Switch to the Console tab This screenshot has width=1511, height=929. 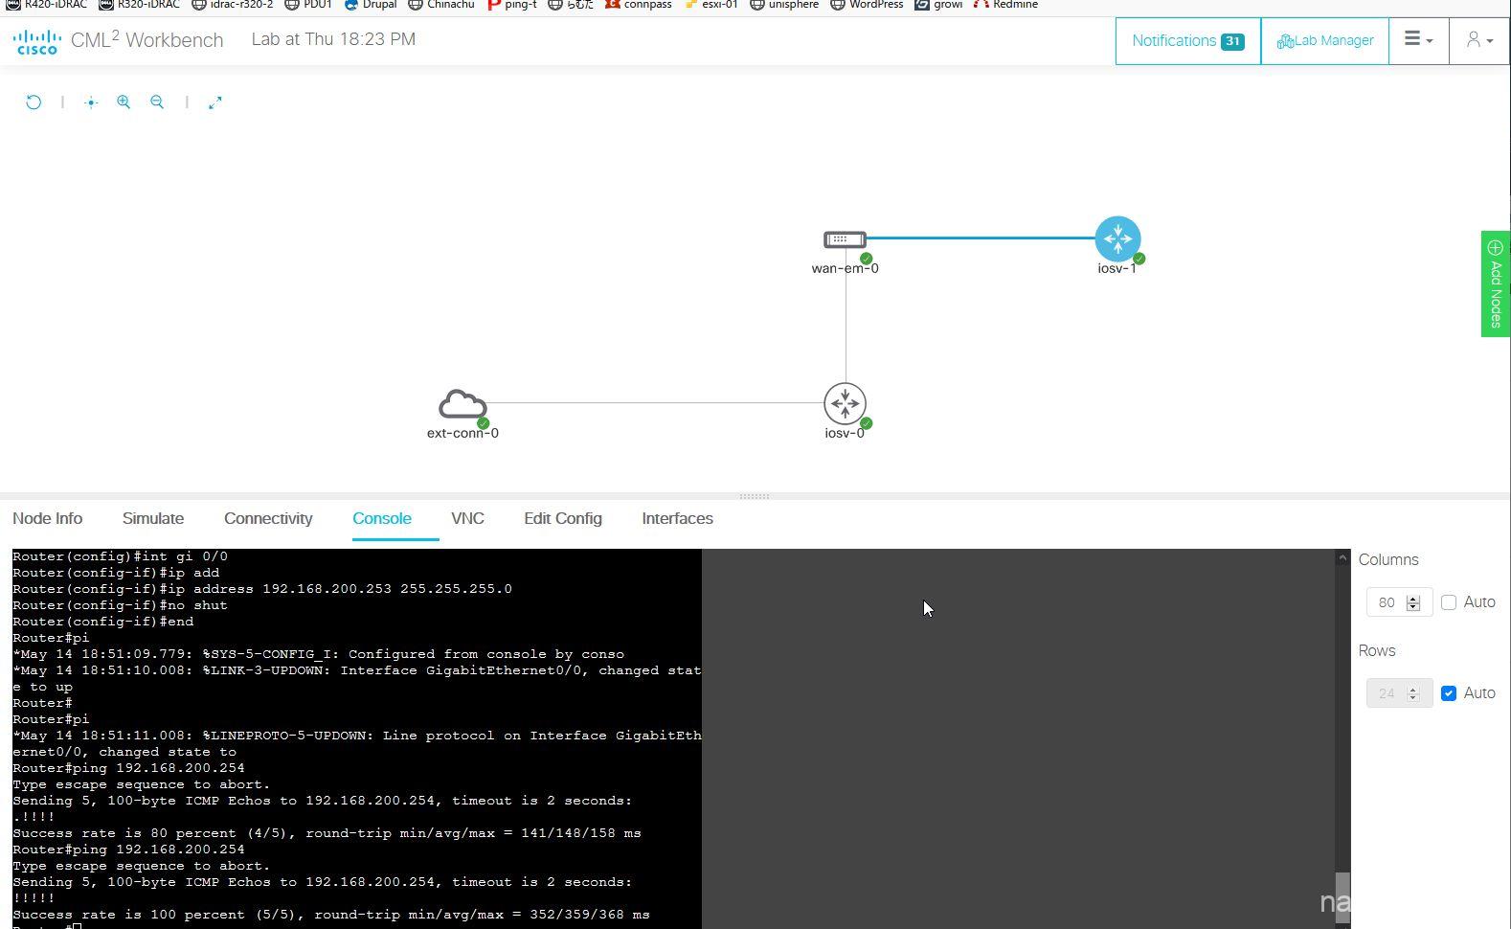point(382,518)
